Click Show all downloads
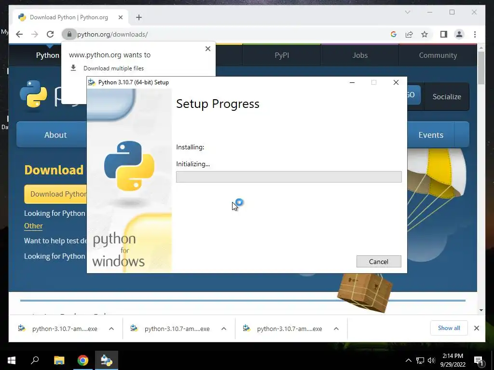This screenshot has width=494, height=370. (449, 328)
